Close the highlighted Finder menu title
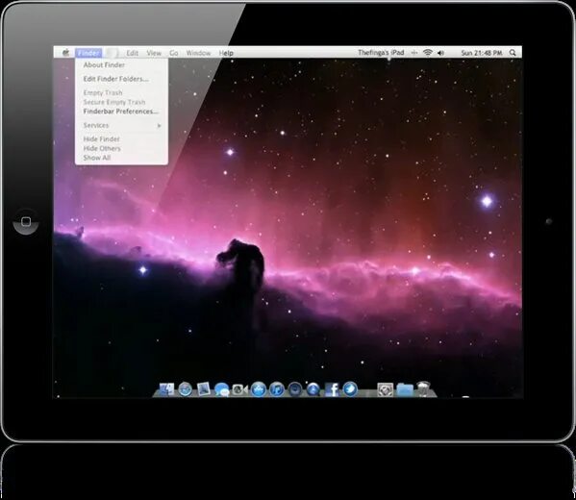This screenshot has width=576, height=500. point(88,53)
